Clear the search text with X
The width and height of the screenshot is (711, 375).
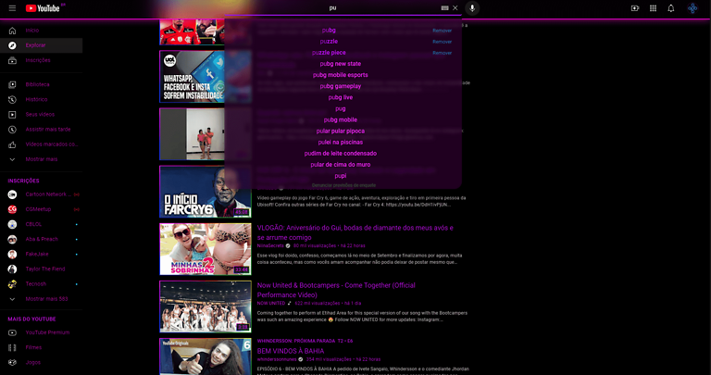point(455,8)
